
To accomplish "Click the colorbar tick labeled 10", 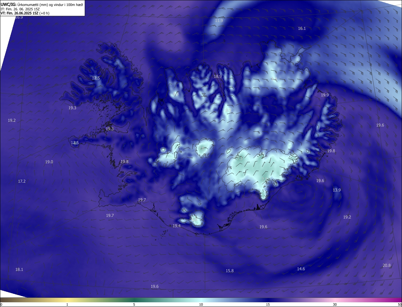I will [201, 304].
